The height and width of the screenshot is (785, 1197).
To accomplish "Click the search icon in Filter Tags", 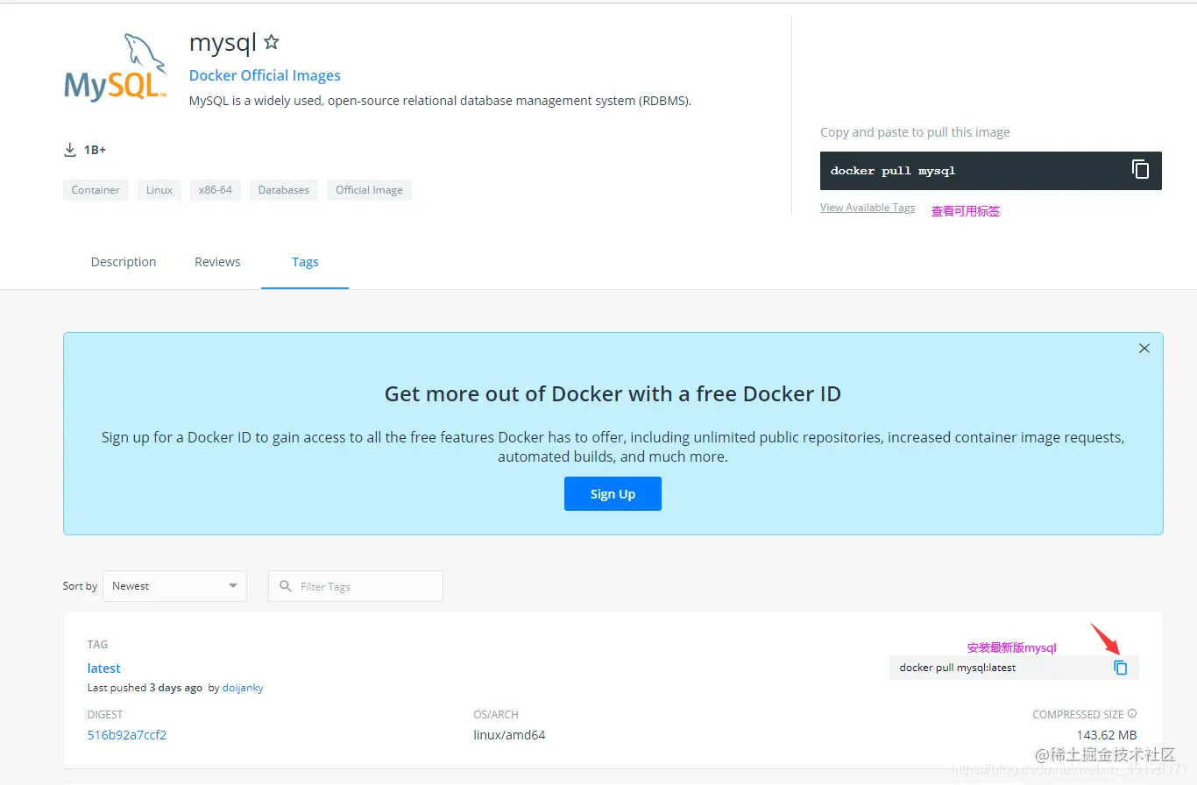I will [x=285, y=586].
